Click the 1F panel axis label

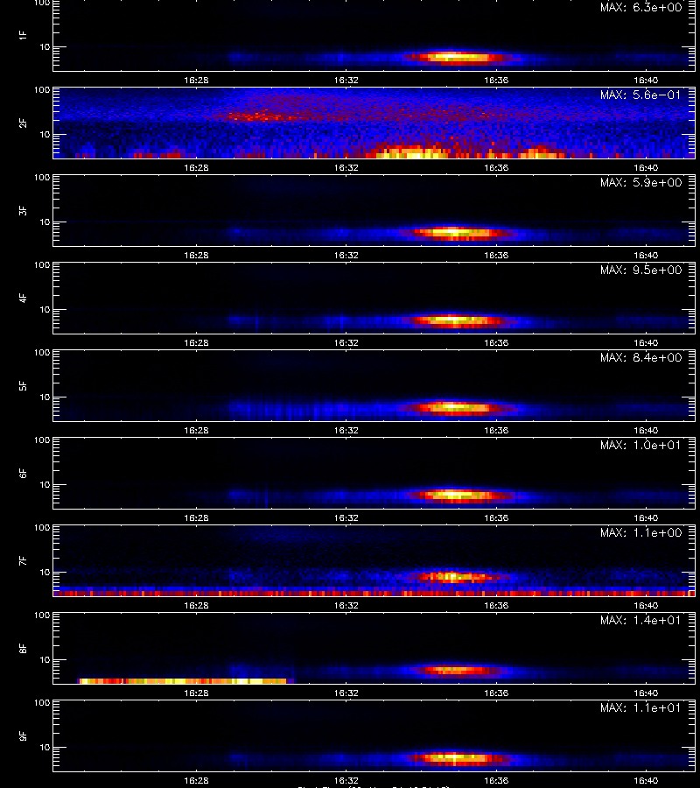tap(23, 35)
